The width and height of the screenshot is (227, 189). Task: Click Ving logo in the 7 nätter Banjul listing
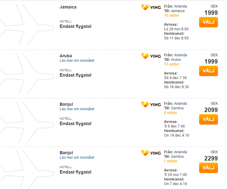coord(151,153)
